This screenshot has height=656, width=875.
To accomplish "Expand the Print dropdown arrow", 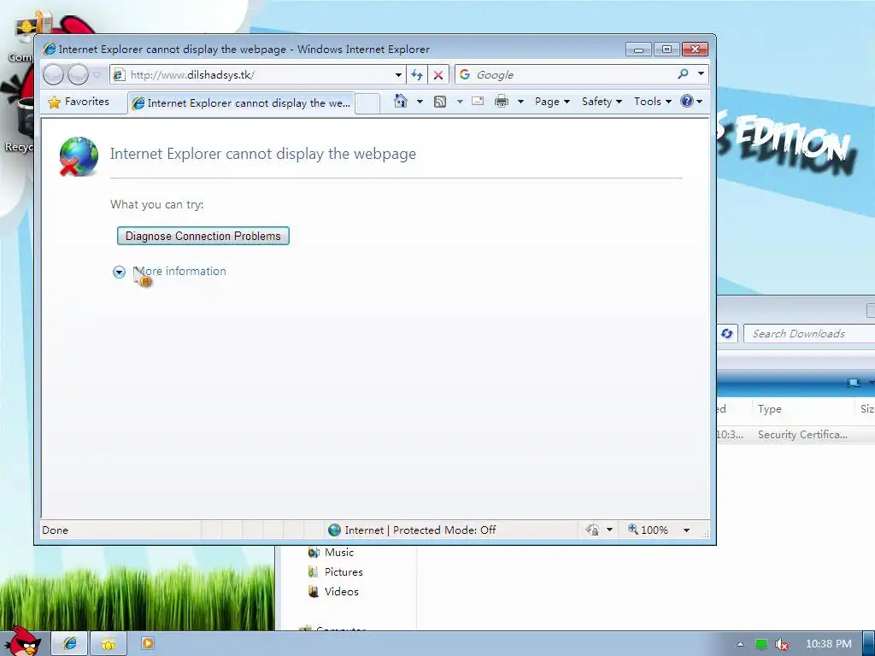I will pos(520,102).
